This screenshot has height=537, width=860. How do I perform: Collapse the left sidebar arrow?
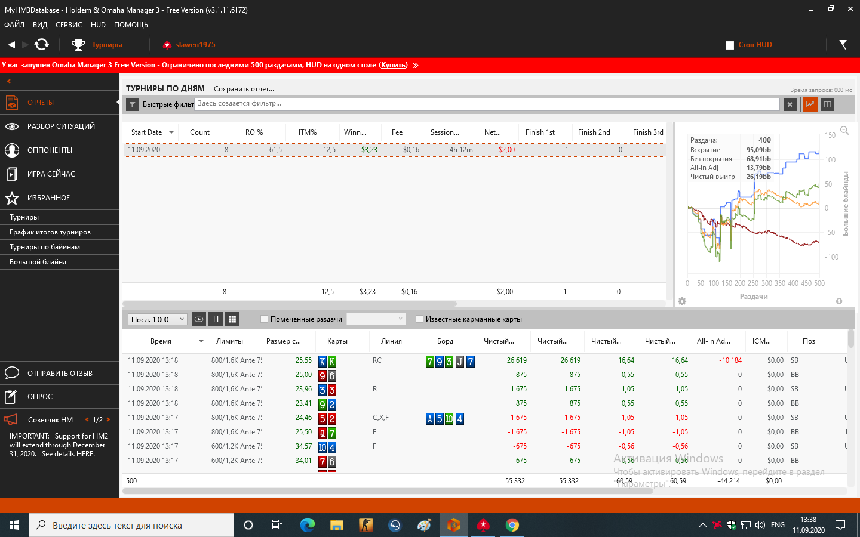9,81
